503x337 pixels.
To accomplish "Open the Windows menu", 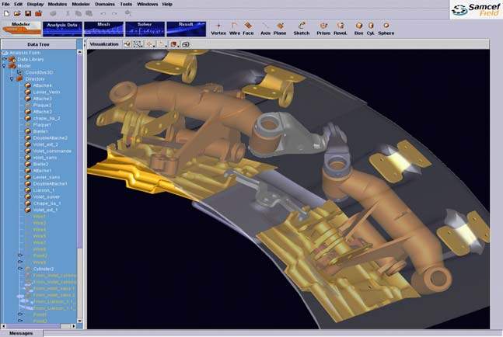I will 147,4.
